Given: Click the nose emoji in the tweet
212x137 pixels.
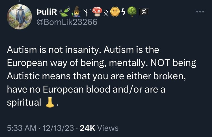Looking at the screenshot, I should (x=50, y=102).
